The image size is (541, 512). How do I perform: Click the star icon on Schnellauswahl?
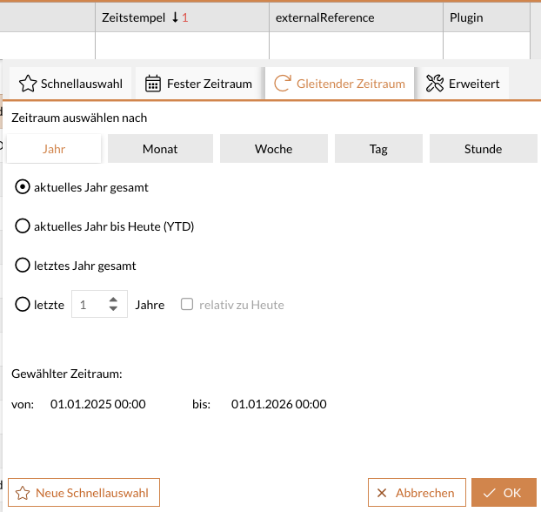click(28, 84)
